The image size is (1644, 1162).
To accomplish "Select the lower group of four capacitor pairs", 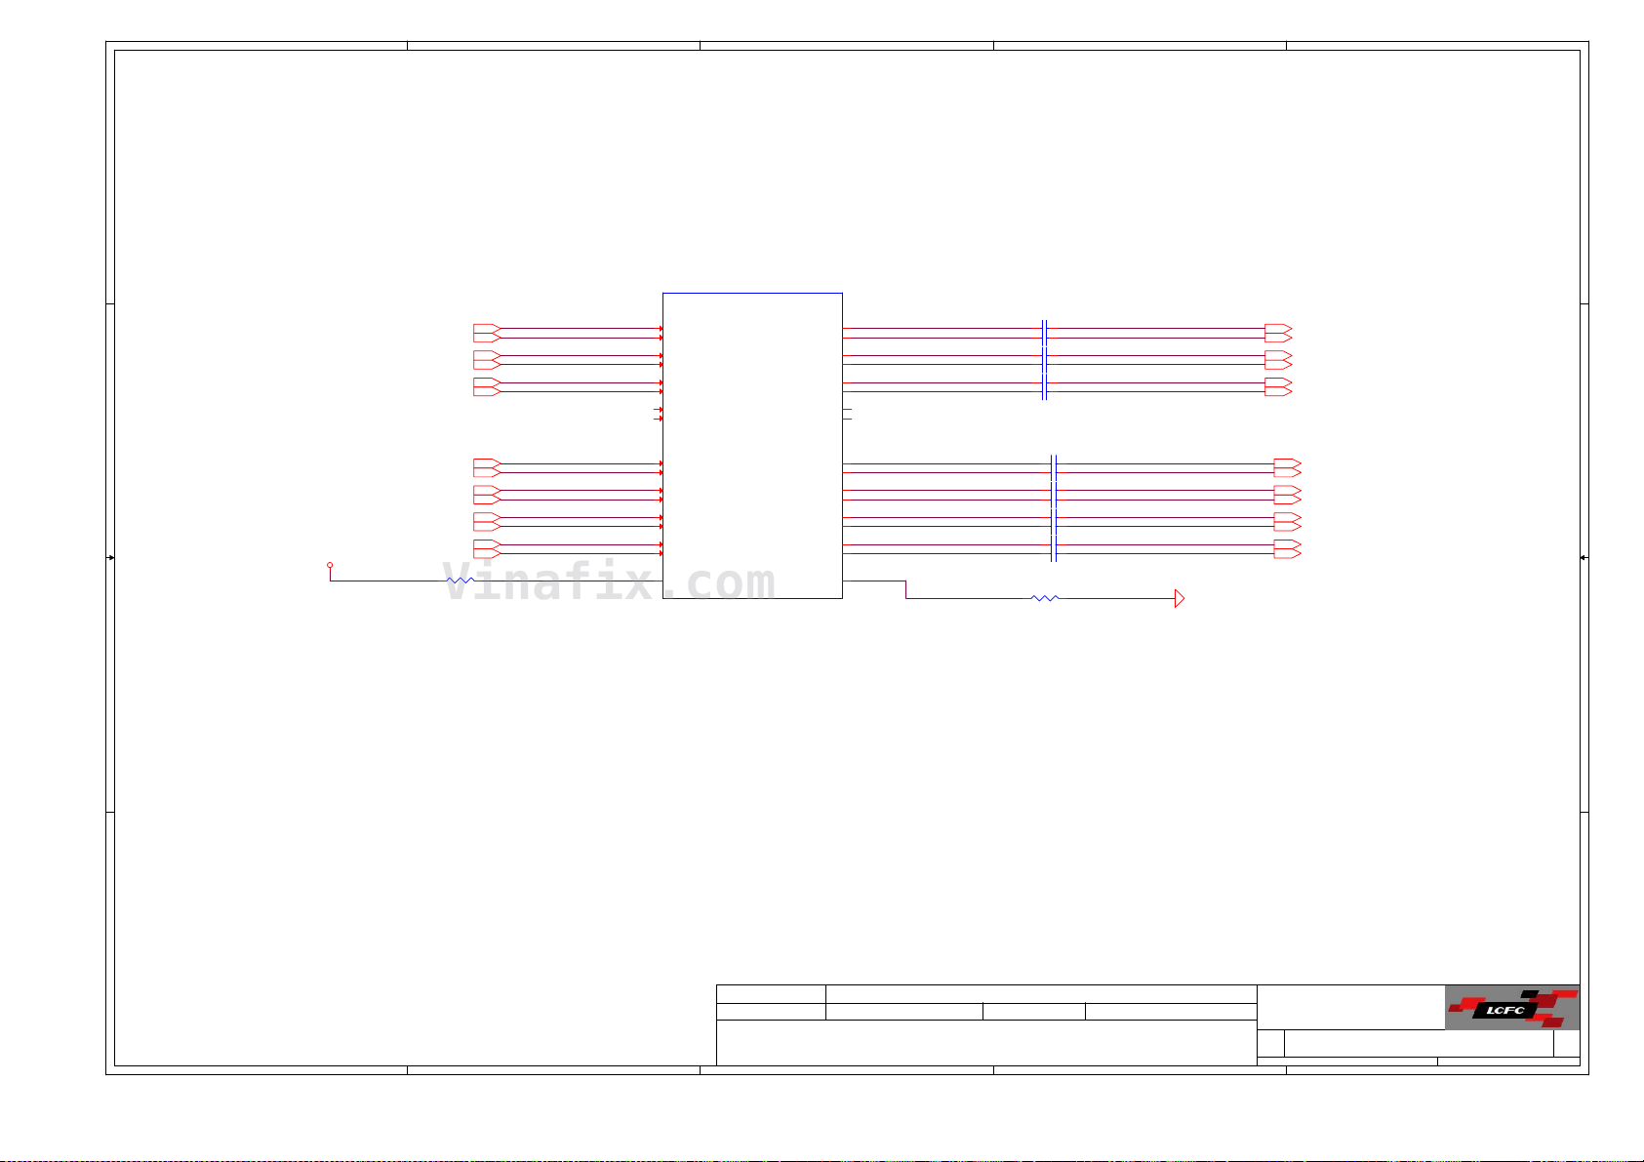I will pyautogui.click(x=1054, y=507).
